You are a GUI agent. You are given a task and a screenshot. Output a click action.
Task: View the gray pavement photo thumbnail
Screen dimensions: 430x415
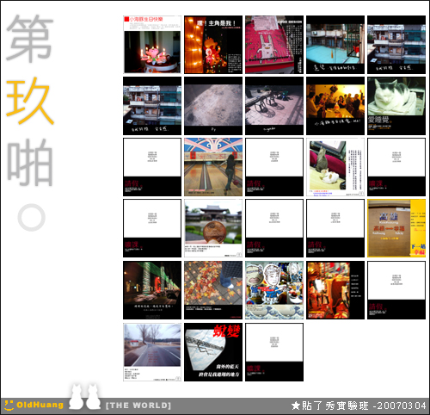pyautogui.click(x=213, y=106)
